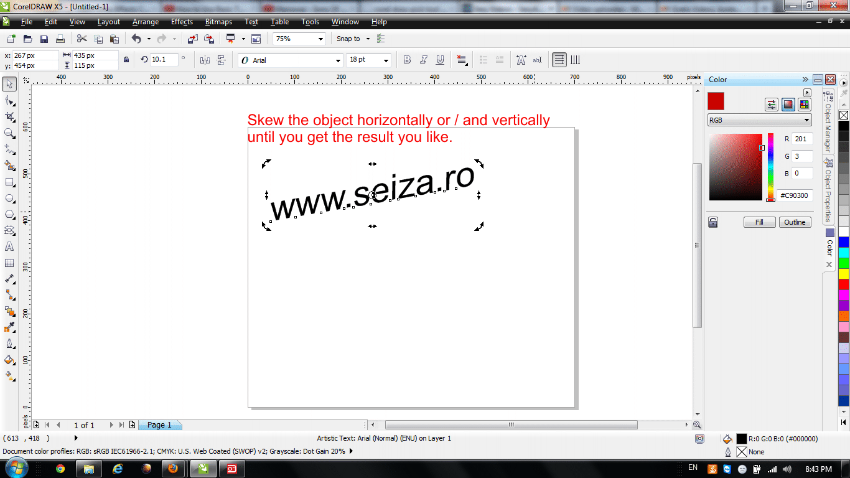Set horizontal text direction

point(559,60)
